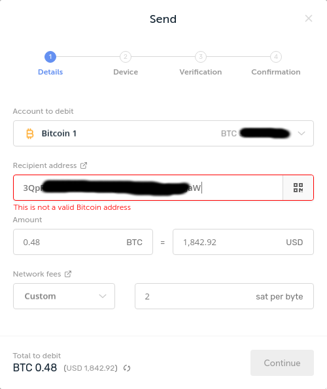
Task: Close the Send dialog
Action: click(309, 18)
